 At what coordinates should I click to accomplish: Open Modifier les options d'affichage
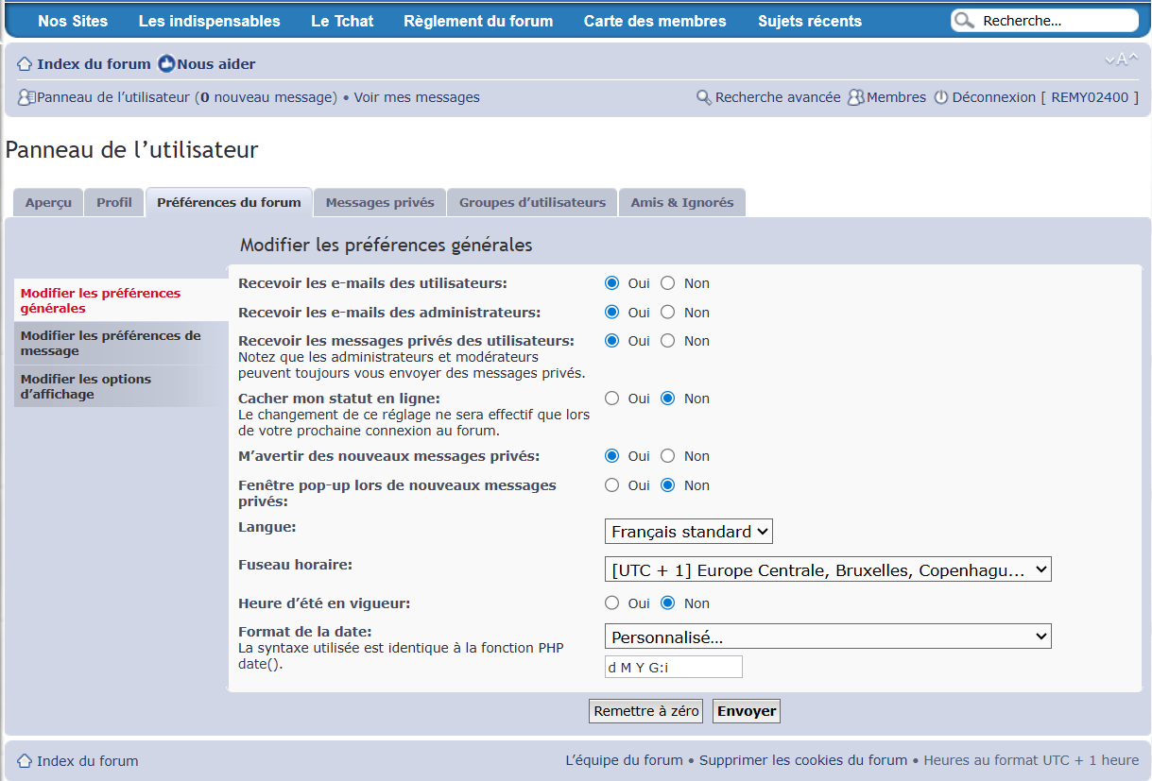121,386
